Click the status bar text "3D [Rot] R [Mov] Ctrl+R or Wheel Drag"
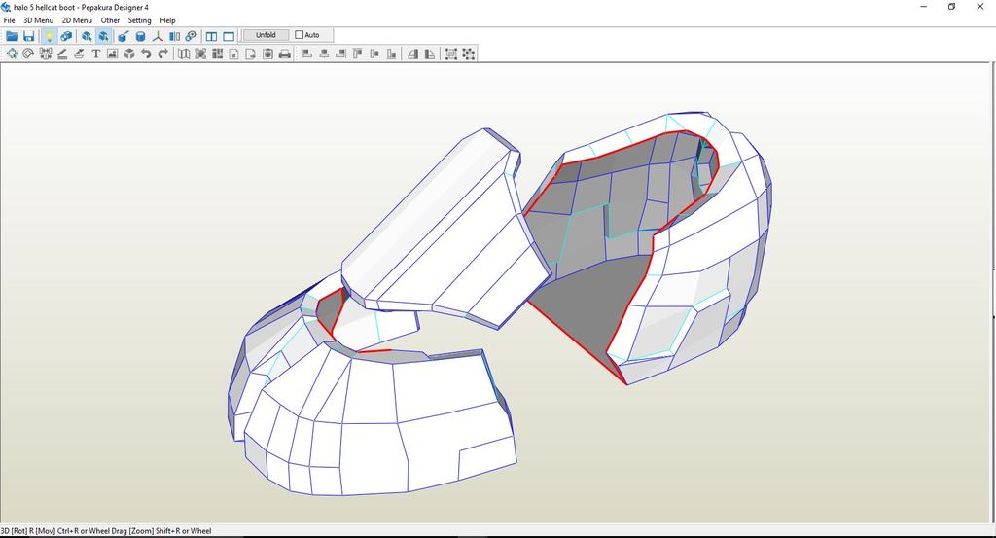The width and height of the screenshot is (996, 538). click(63, 531)
